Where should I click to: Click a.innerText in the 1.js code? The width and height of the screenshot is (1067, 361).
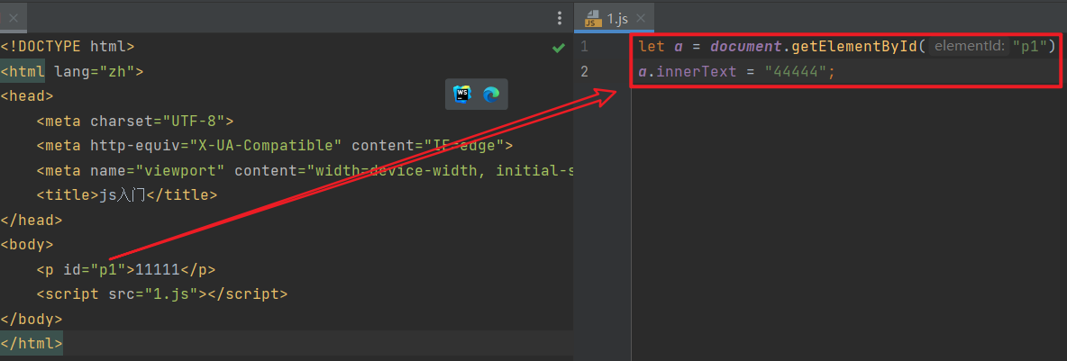[688, 71]
